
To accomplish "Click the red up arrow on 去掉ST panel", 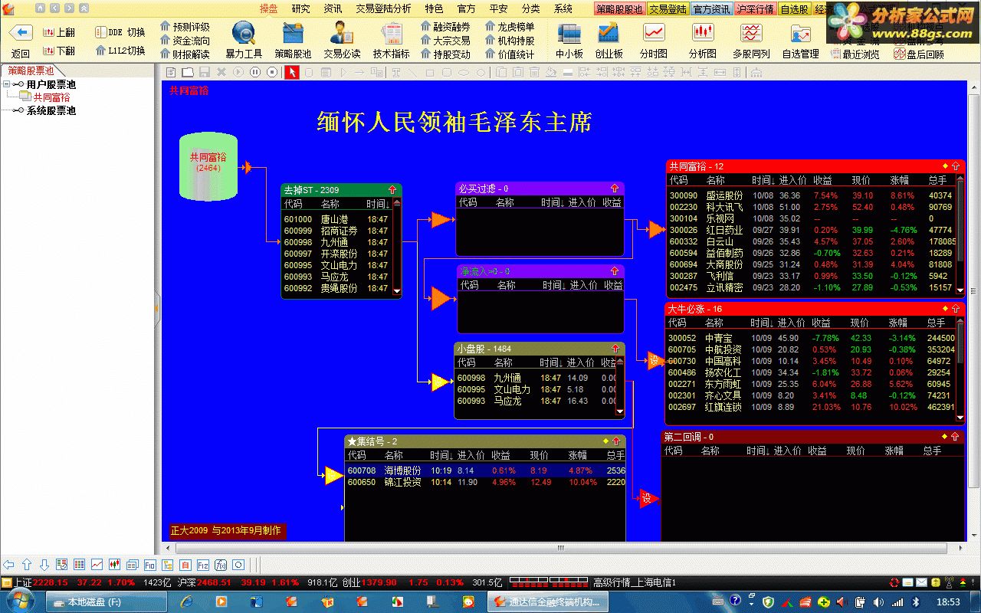I will [x=392, y=189].
